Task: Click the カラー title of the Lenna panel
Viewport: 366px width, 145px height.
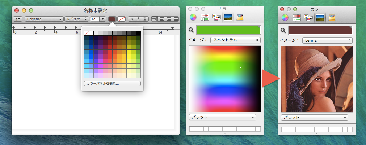Action: (x=316, y=9)
